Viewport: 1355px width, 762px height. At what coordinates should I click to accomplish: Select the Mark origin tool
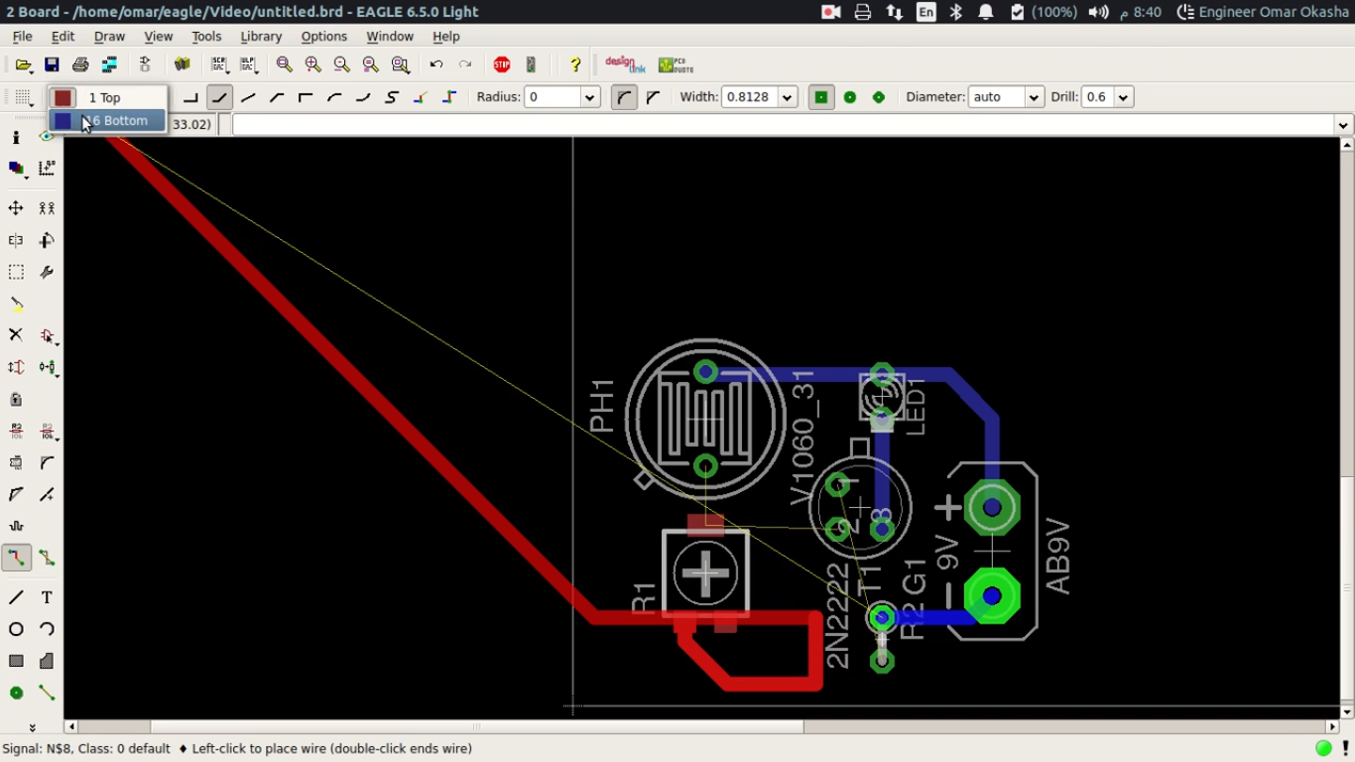[47, 169]
